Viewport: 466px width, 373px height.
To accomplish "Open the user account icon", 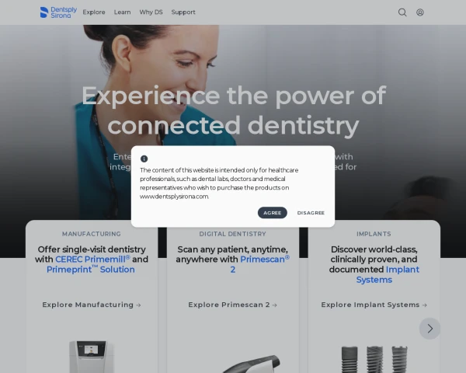I will point(420,12).
